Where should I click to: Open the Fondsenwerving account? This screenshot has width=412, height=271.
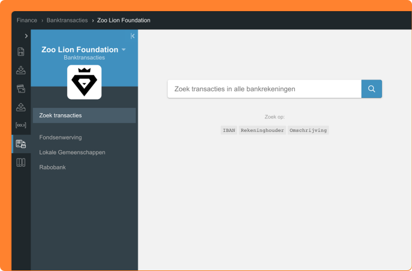pyautogui.click(x=61, y=137)
